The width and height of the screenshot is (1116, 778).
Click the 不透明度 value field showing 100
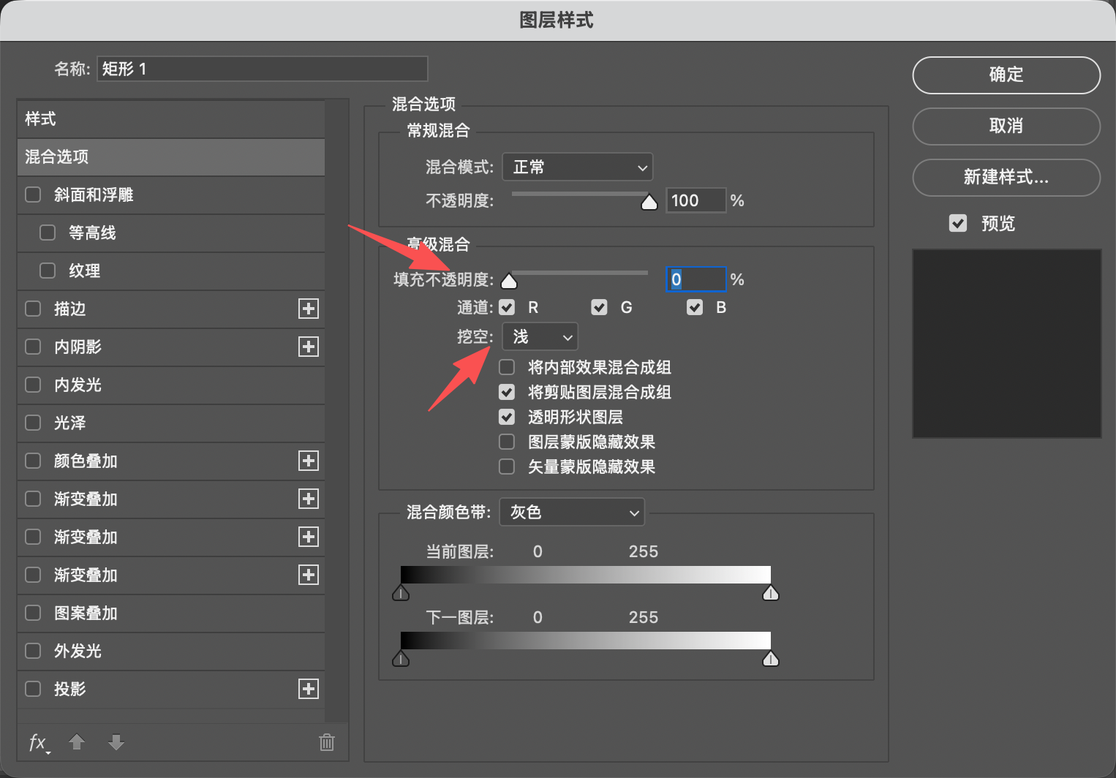pyautogui.click(x=695, y=200)
